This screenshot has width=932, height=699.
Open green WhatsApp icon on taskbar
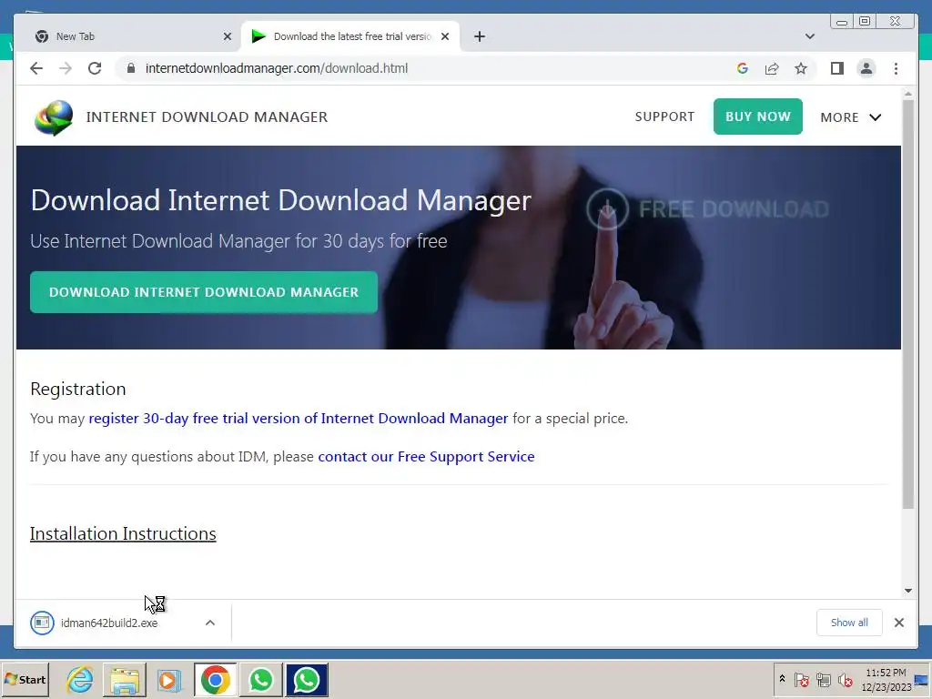261,679
